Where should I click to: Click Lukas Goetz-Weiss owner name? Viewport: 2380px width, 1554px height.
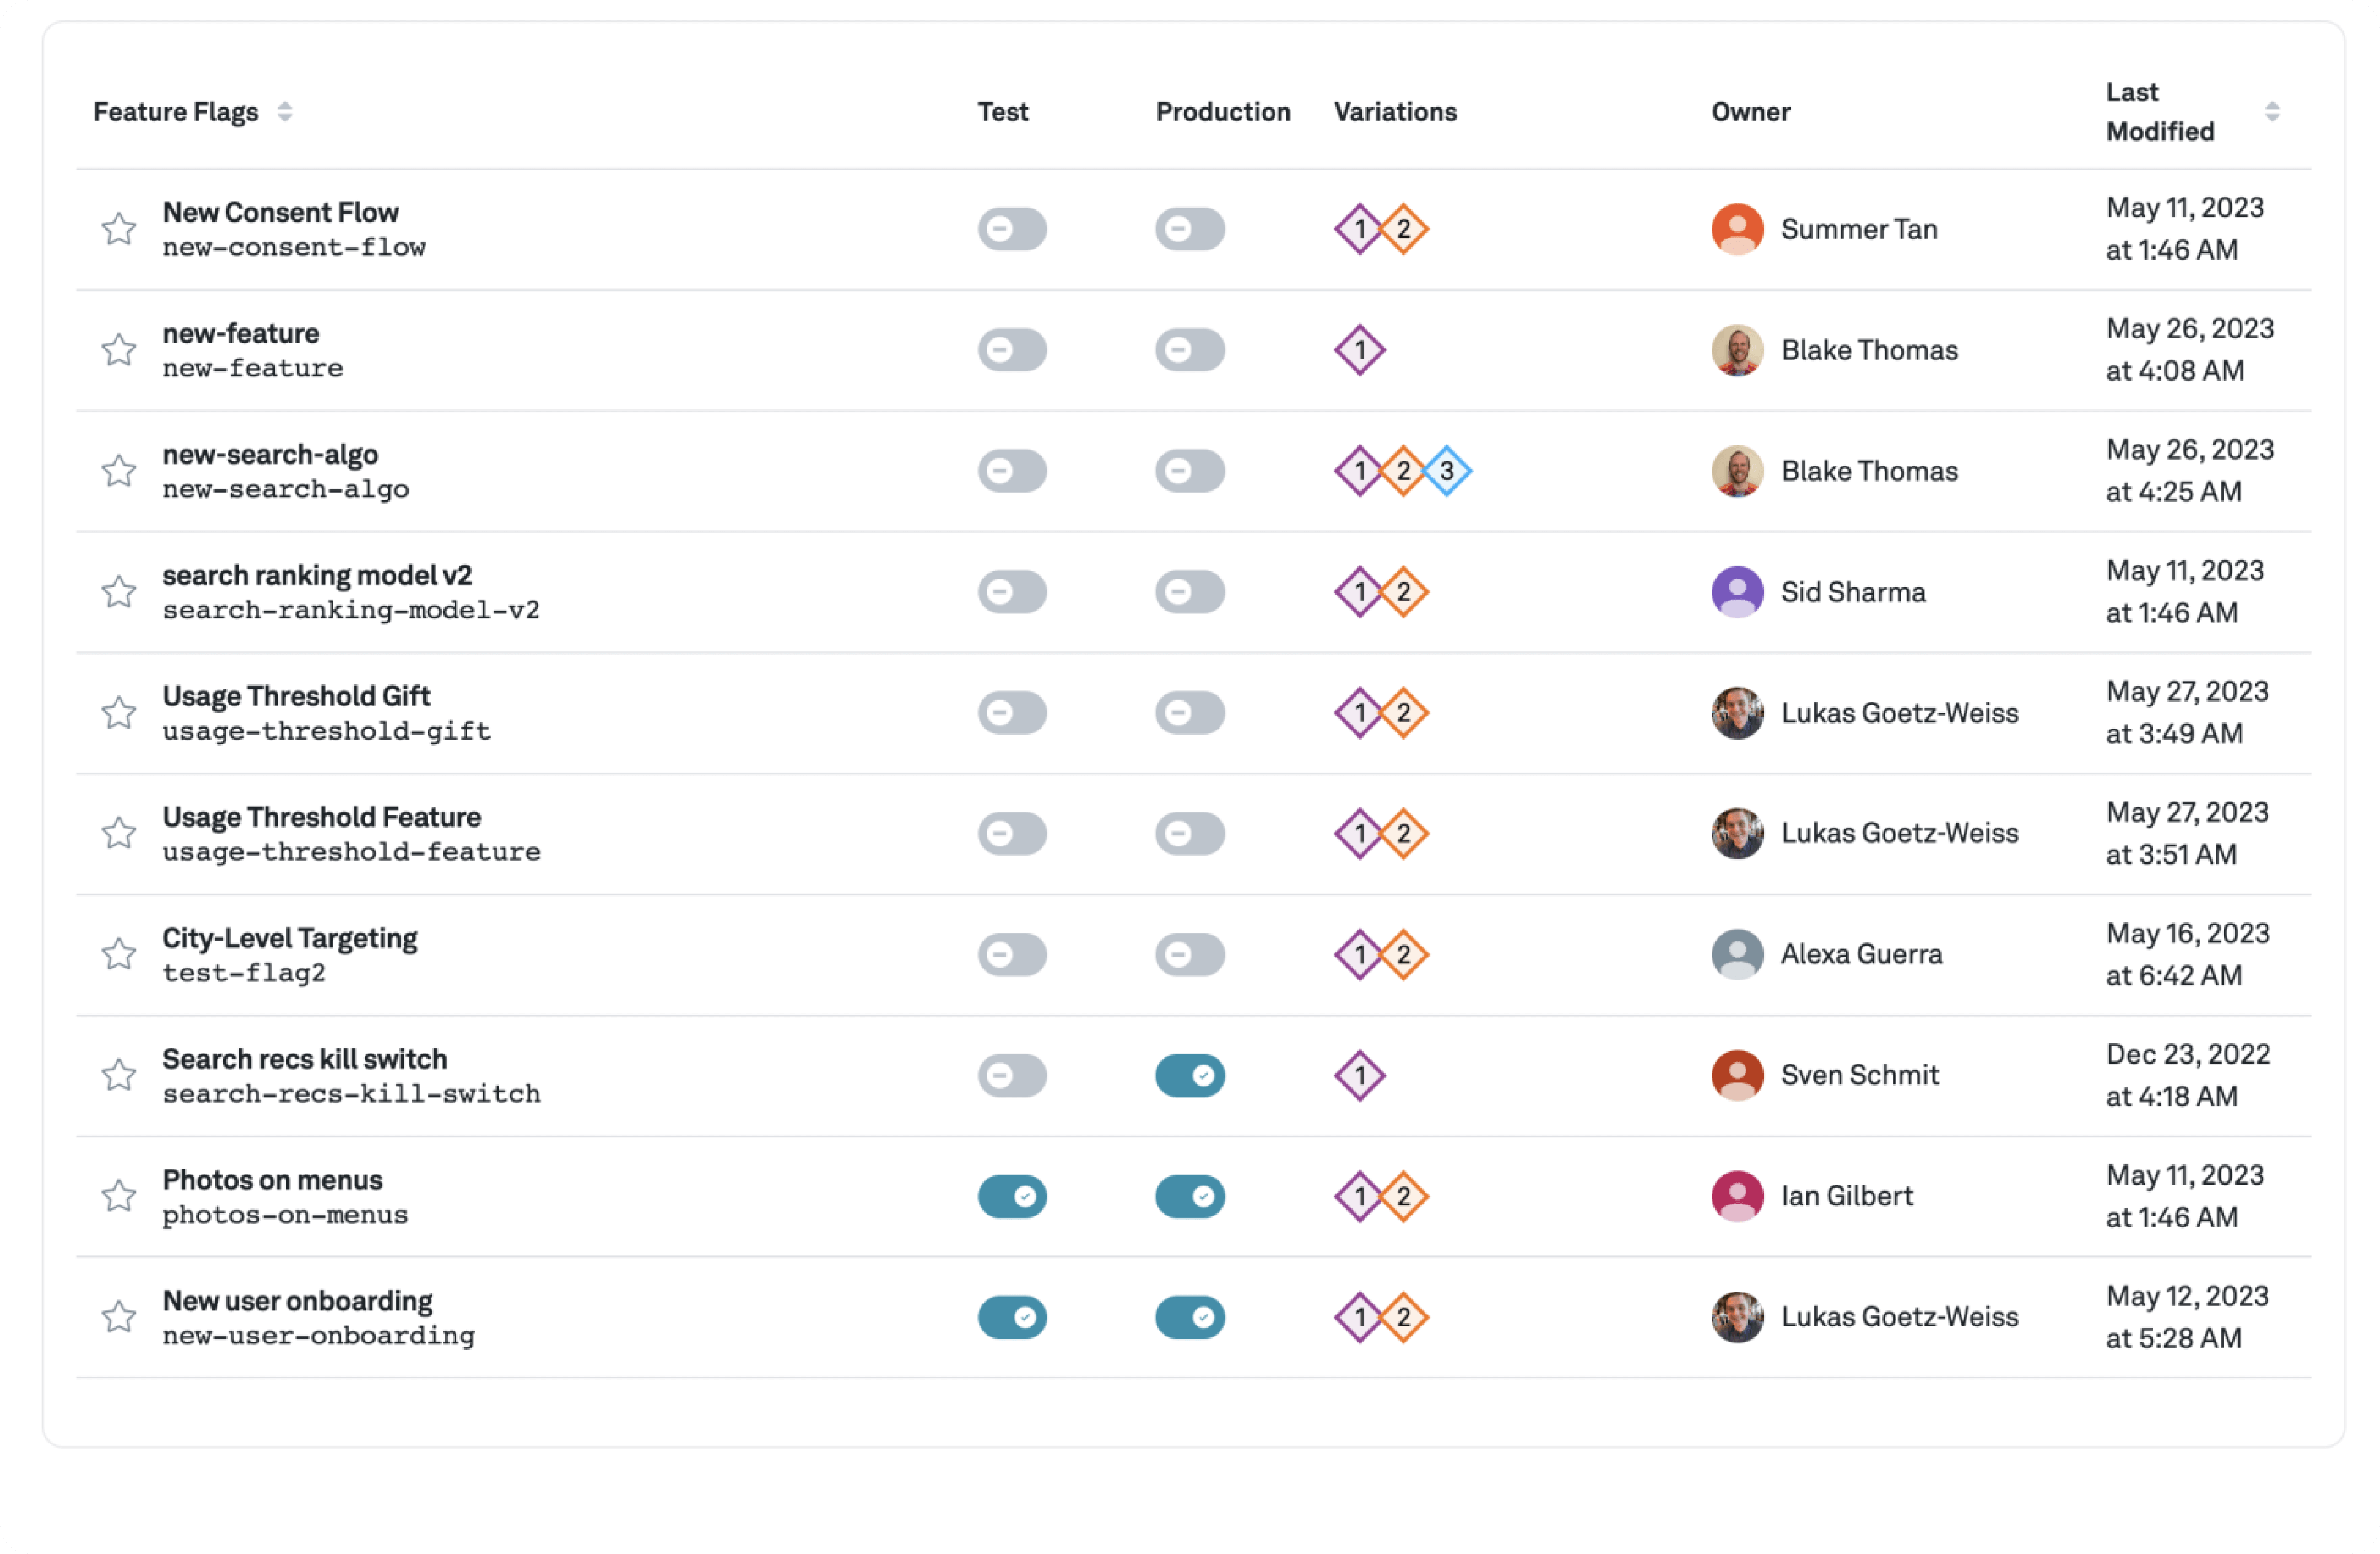point(1899,712)
